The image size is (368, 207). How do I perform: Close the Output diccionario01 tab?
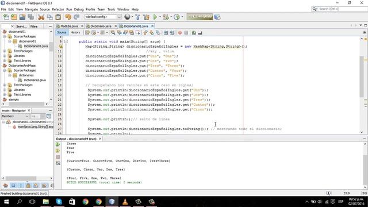100,139
